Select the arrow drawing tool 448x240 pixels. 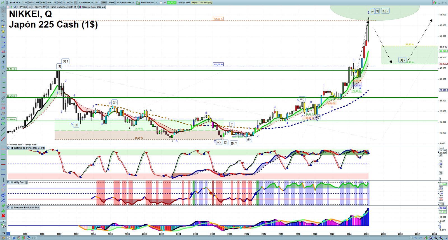[x=3, y=57]
